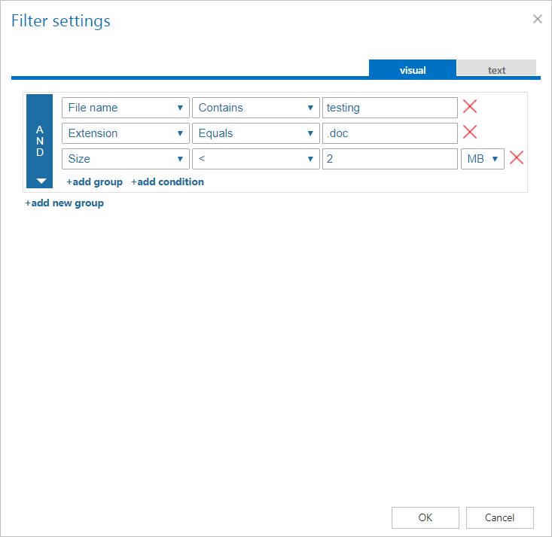Change the MB size unit dropdown
This screenshot has width=552, height=537.
coord(482,159)
